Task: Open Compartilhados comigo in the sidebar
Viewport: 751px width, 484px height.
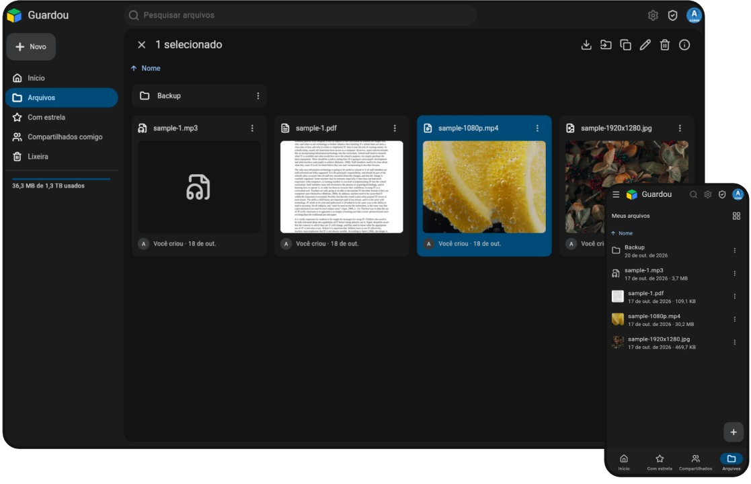Action: [x=61, y=137]
